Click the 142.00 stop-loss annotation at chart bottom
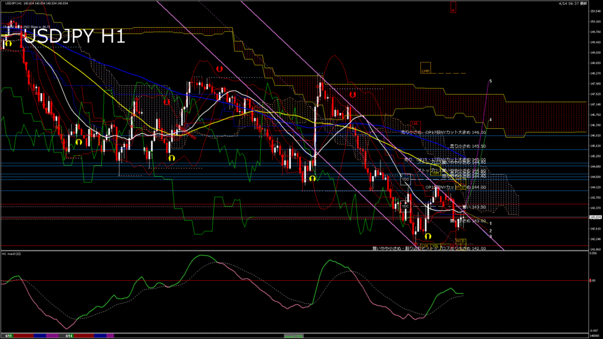 pos(429,248)
